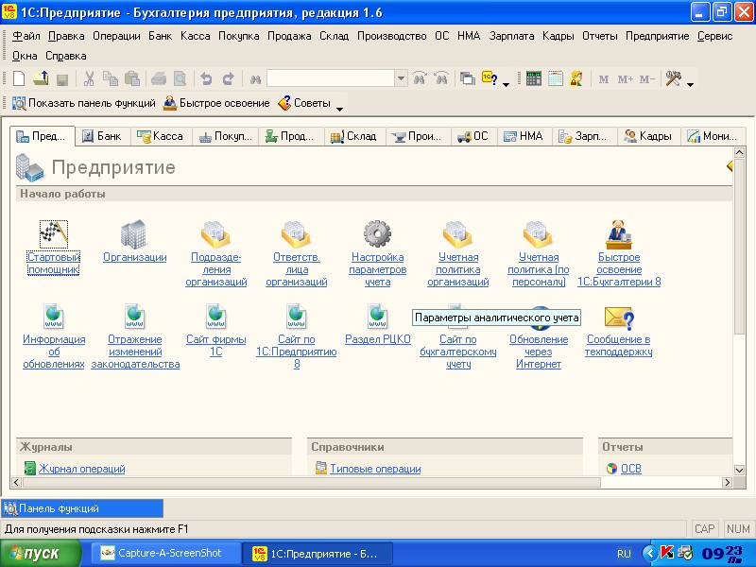The height and width of the screenshot is (567, 756).
Task: Click the Calendar toolbar icon
Action: [556, 78]
